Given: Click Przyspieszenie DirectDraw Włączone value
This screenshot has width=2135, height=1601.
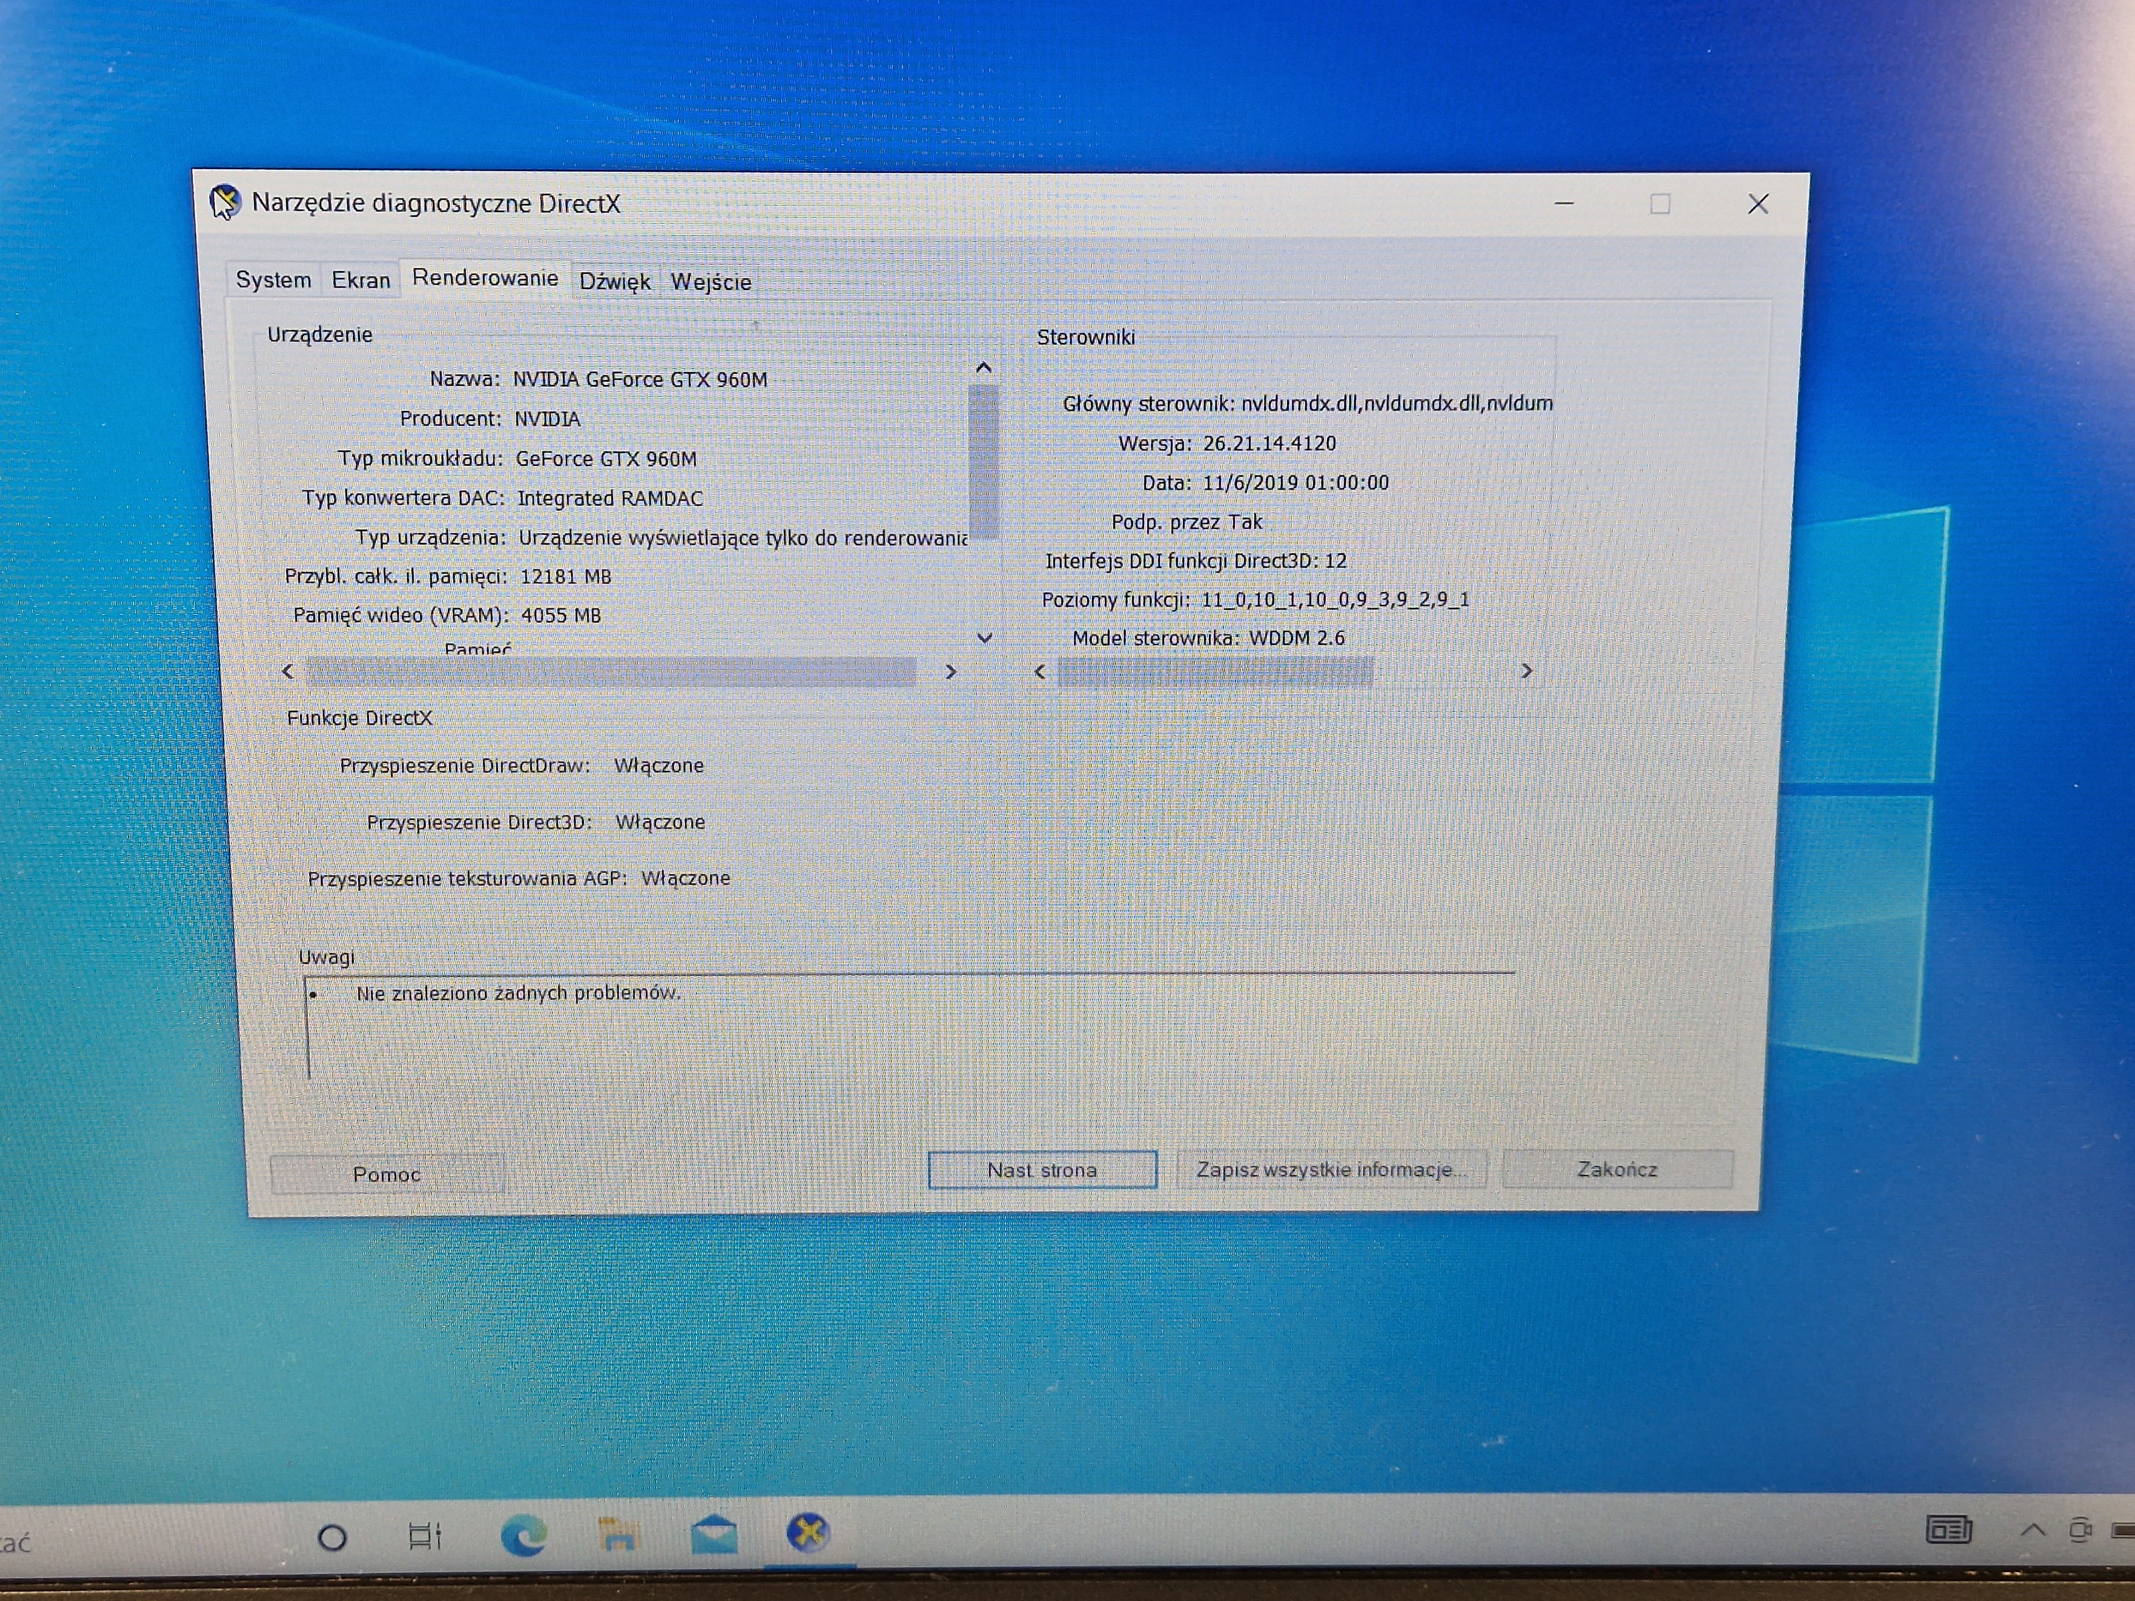Looking at the screenshot, I should 659,765.
